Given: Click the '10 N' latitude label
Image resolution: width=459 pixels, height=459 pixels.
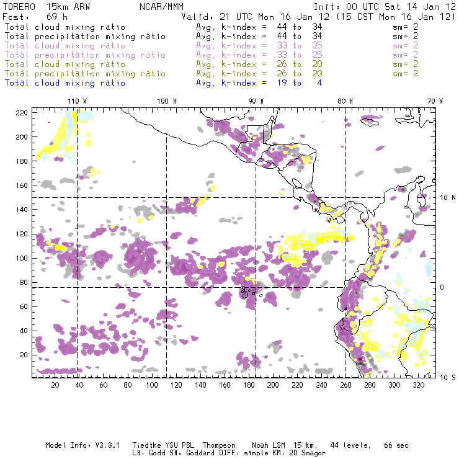Looking at the screenshot, I should point(448,198).
